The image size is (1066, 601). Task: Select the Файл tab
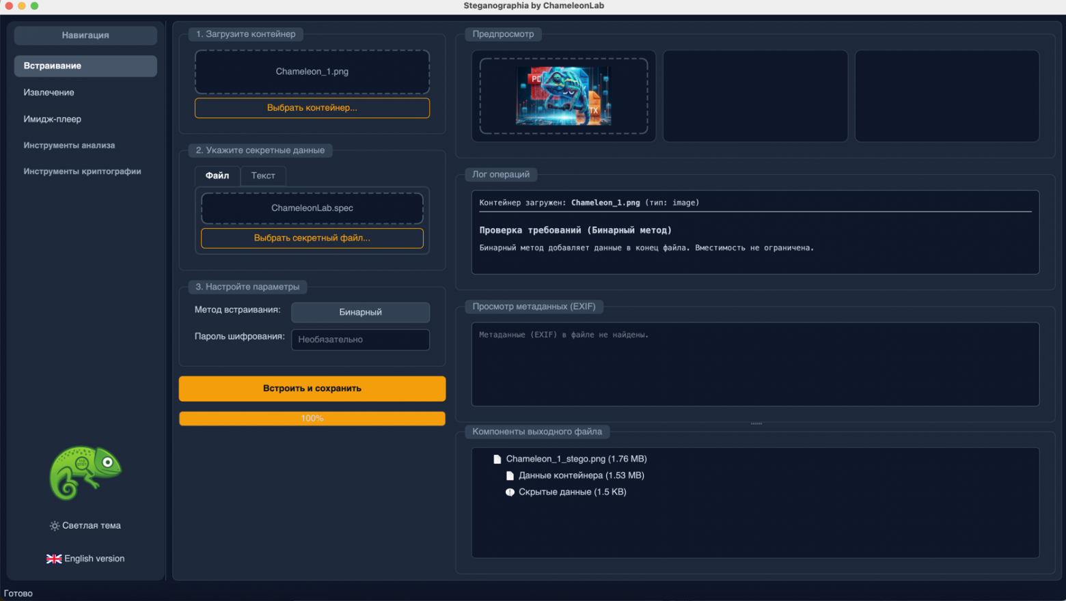coord(217,176)
